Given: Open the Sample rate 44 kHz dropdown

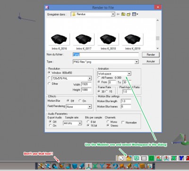Looking at the screenshot, I should [x=80, y=123].
